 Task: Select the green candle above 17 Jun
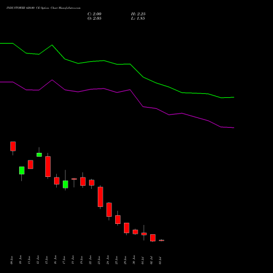coord(66,185)
